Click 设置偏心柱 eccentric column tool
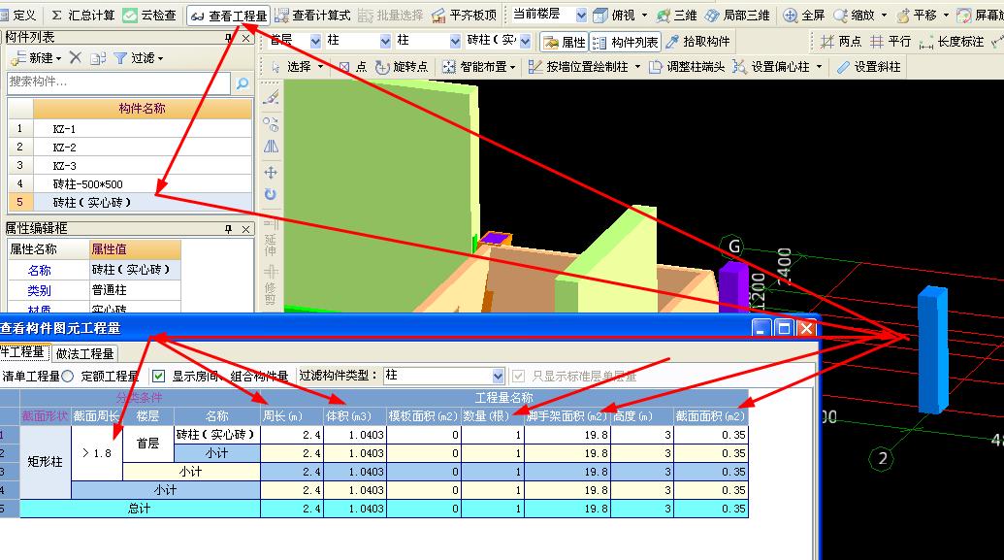Screen dimensions: 1004x560 (x=771, y=67)
